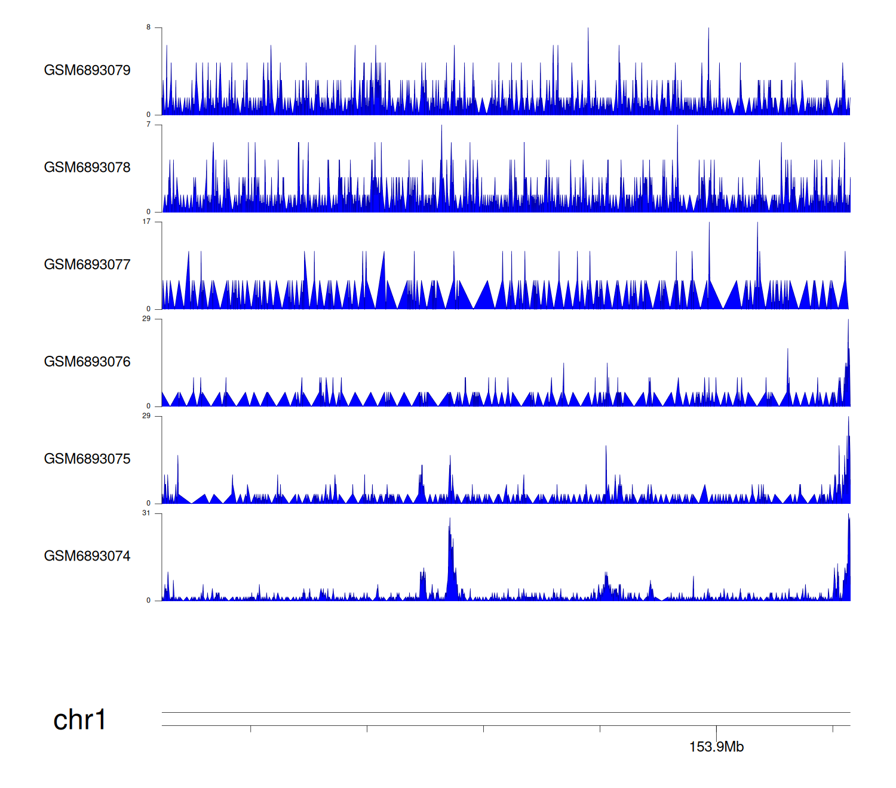
Task: Click the chr1 chromosome label
Action: (x=79, y=720)
